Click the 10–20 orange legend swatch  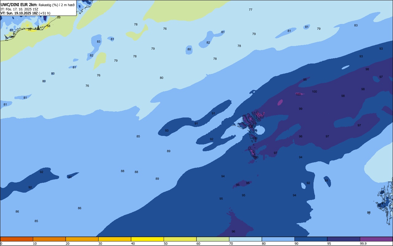(x=49, y=239)
